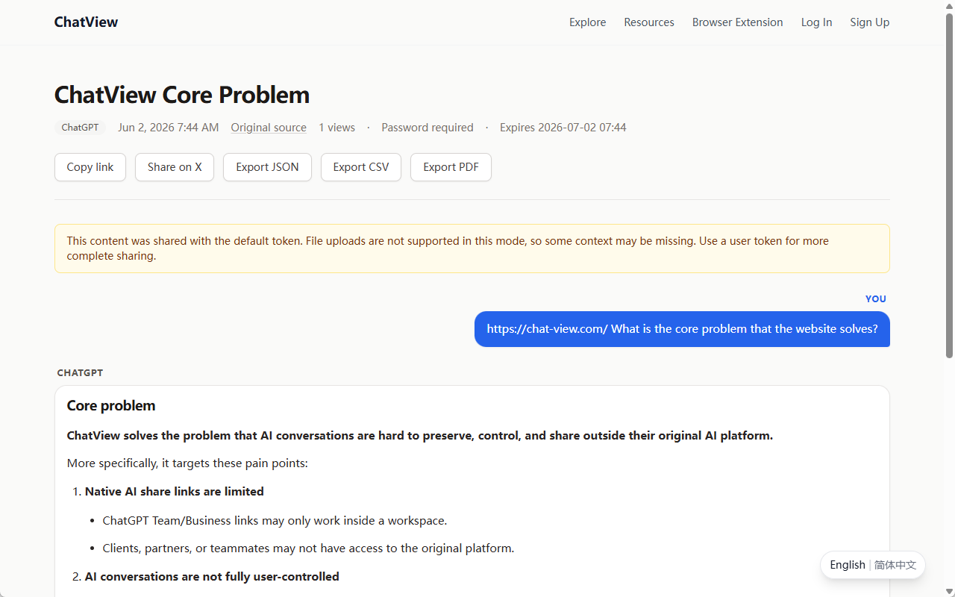Open the Browser Extension page
This screenshot has height=597, width=955.
coord(737,22)
